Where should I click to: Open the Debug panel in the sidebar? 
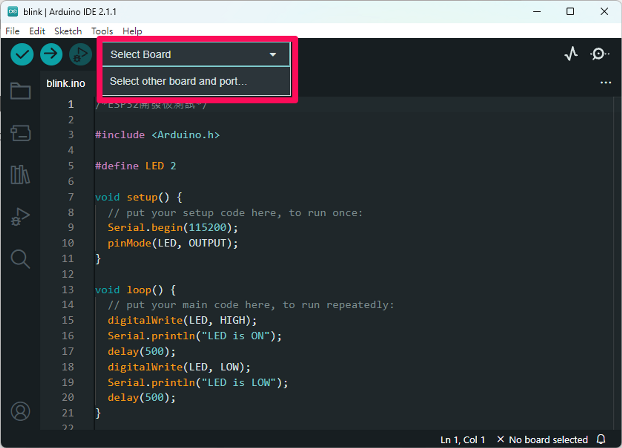point(20,217)
